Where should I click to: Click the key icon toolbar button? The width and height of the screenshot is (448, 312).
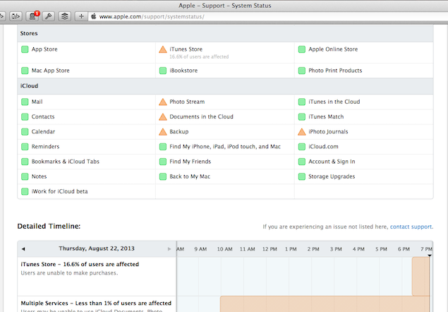point(48,16)
